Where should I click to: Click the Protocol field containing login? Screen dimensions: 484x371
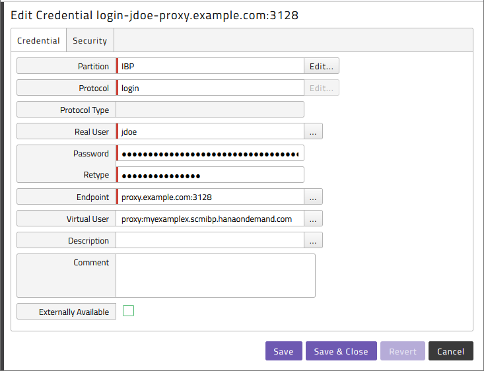[210, 88]
